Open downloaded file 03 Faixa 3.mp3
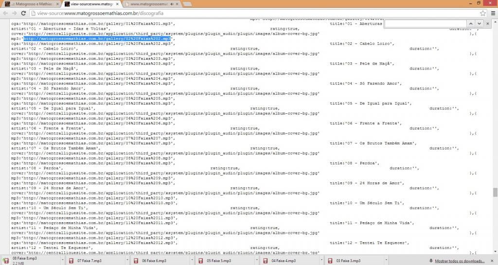This screenshot has height=265, width=498. pyautogui.click(x=348, y=261)
